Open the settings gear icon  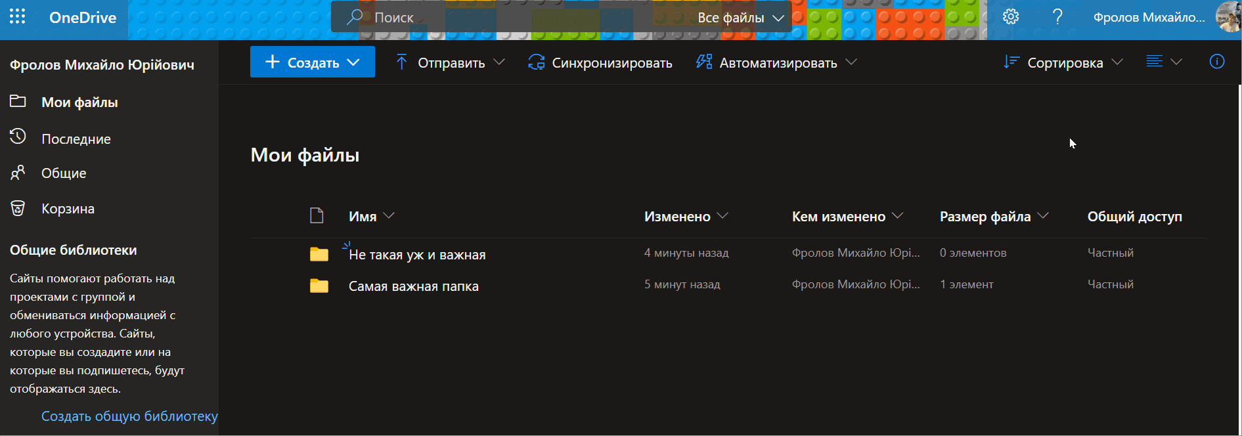point(1011,17)
